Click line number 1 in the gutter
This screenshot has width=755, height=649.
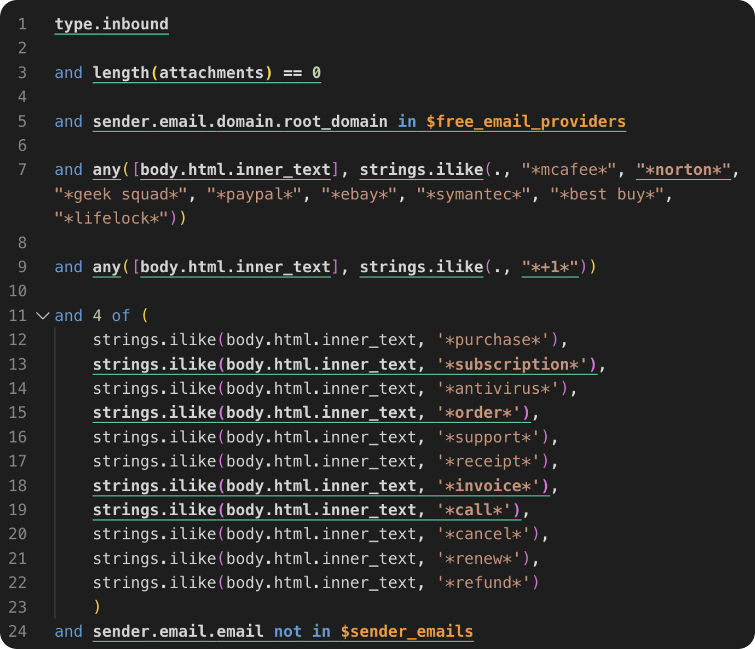(22, 23)
